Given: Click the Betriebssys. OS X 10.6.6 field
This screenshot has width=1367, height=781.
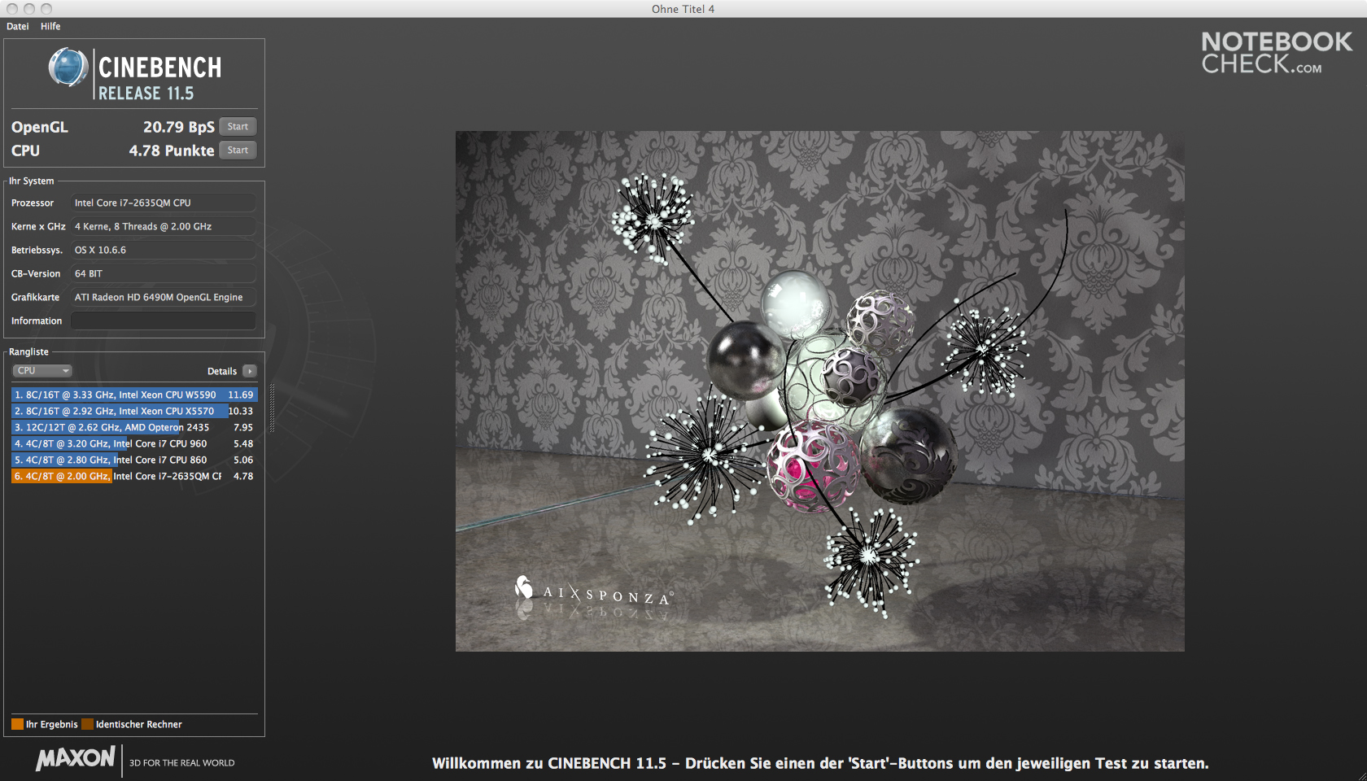Looking at the screenshot, I should (163, 250).
